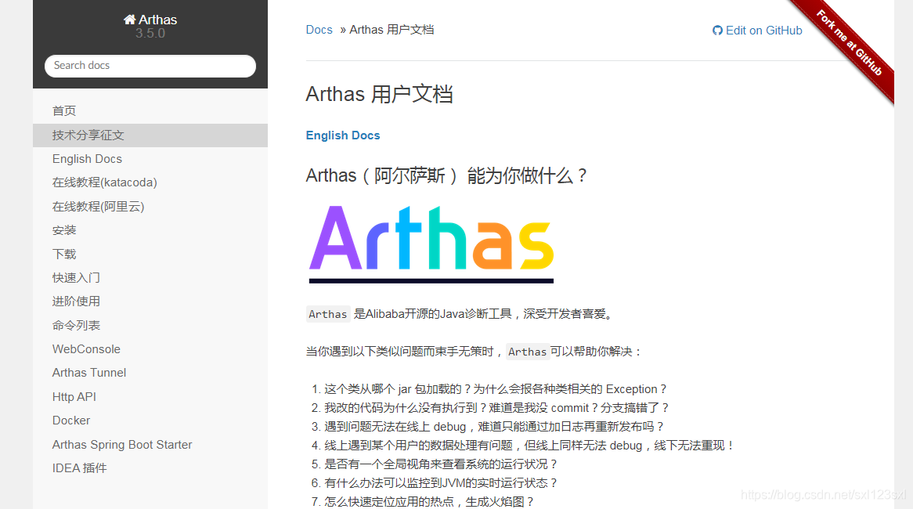This screenshot has width=913, height=509.
Task: Open the 安装 installation page
Action: 63,229
